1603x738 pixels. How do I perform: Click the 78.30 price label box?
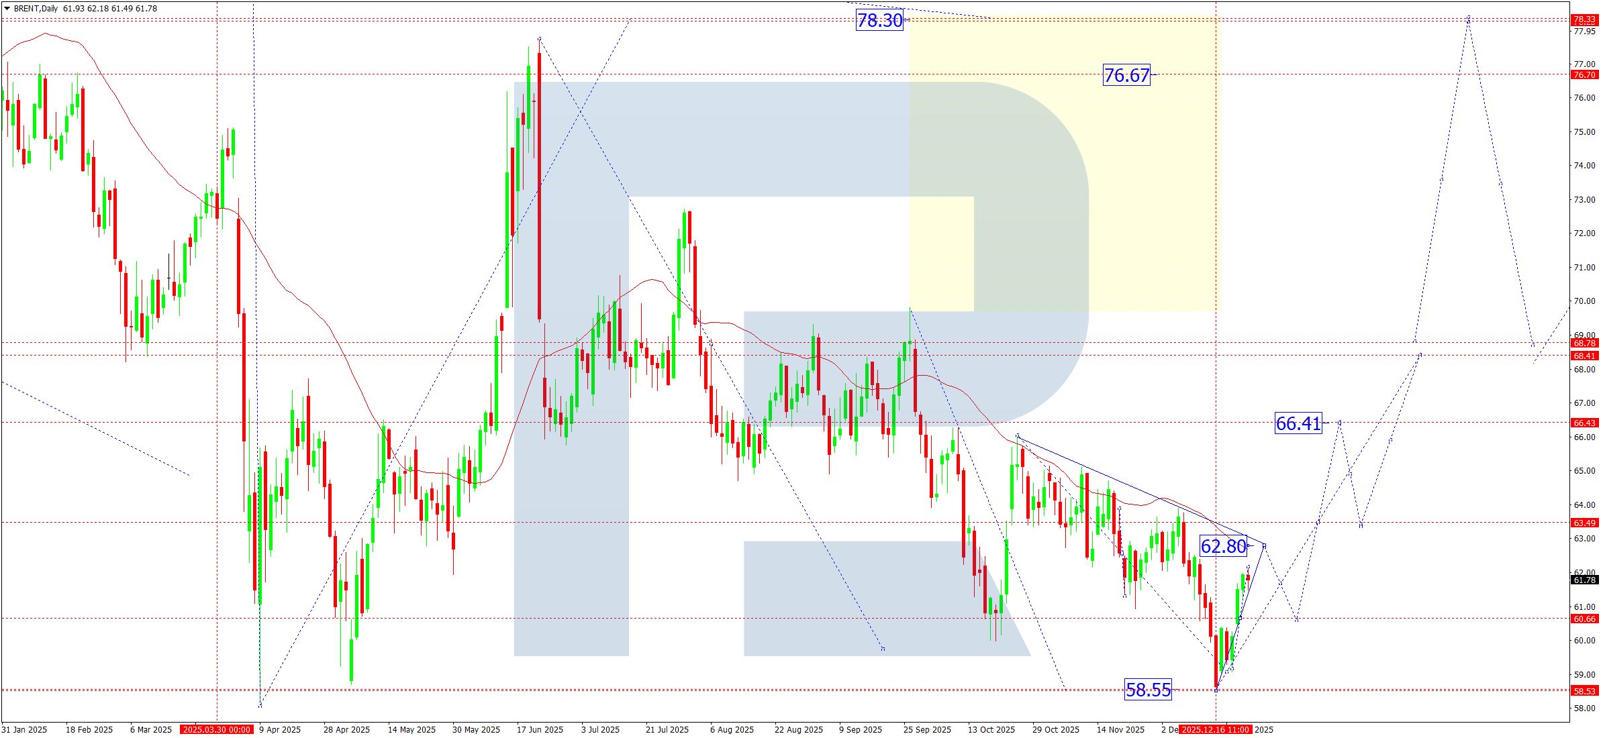point(879,20)
